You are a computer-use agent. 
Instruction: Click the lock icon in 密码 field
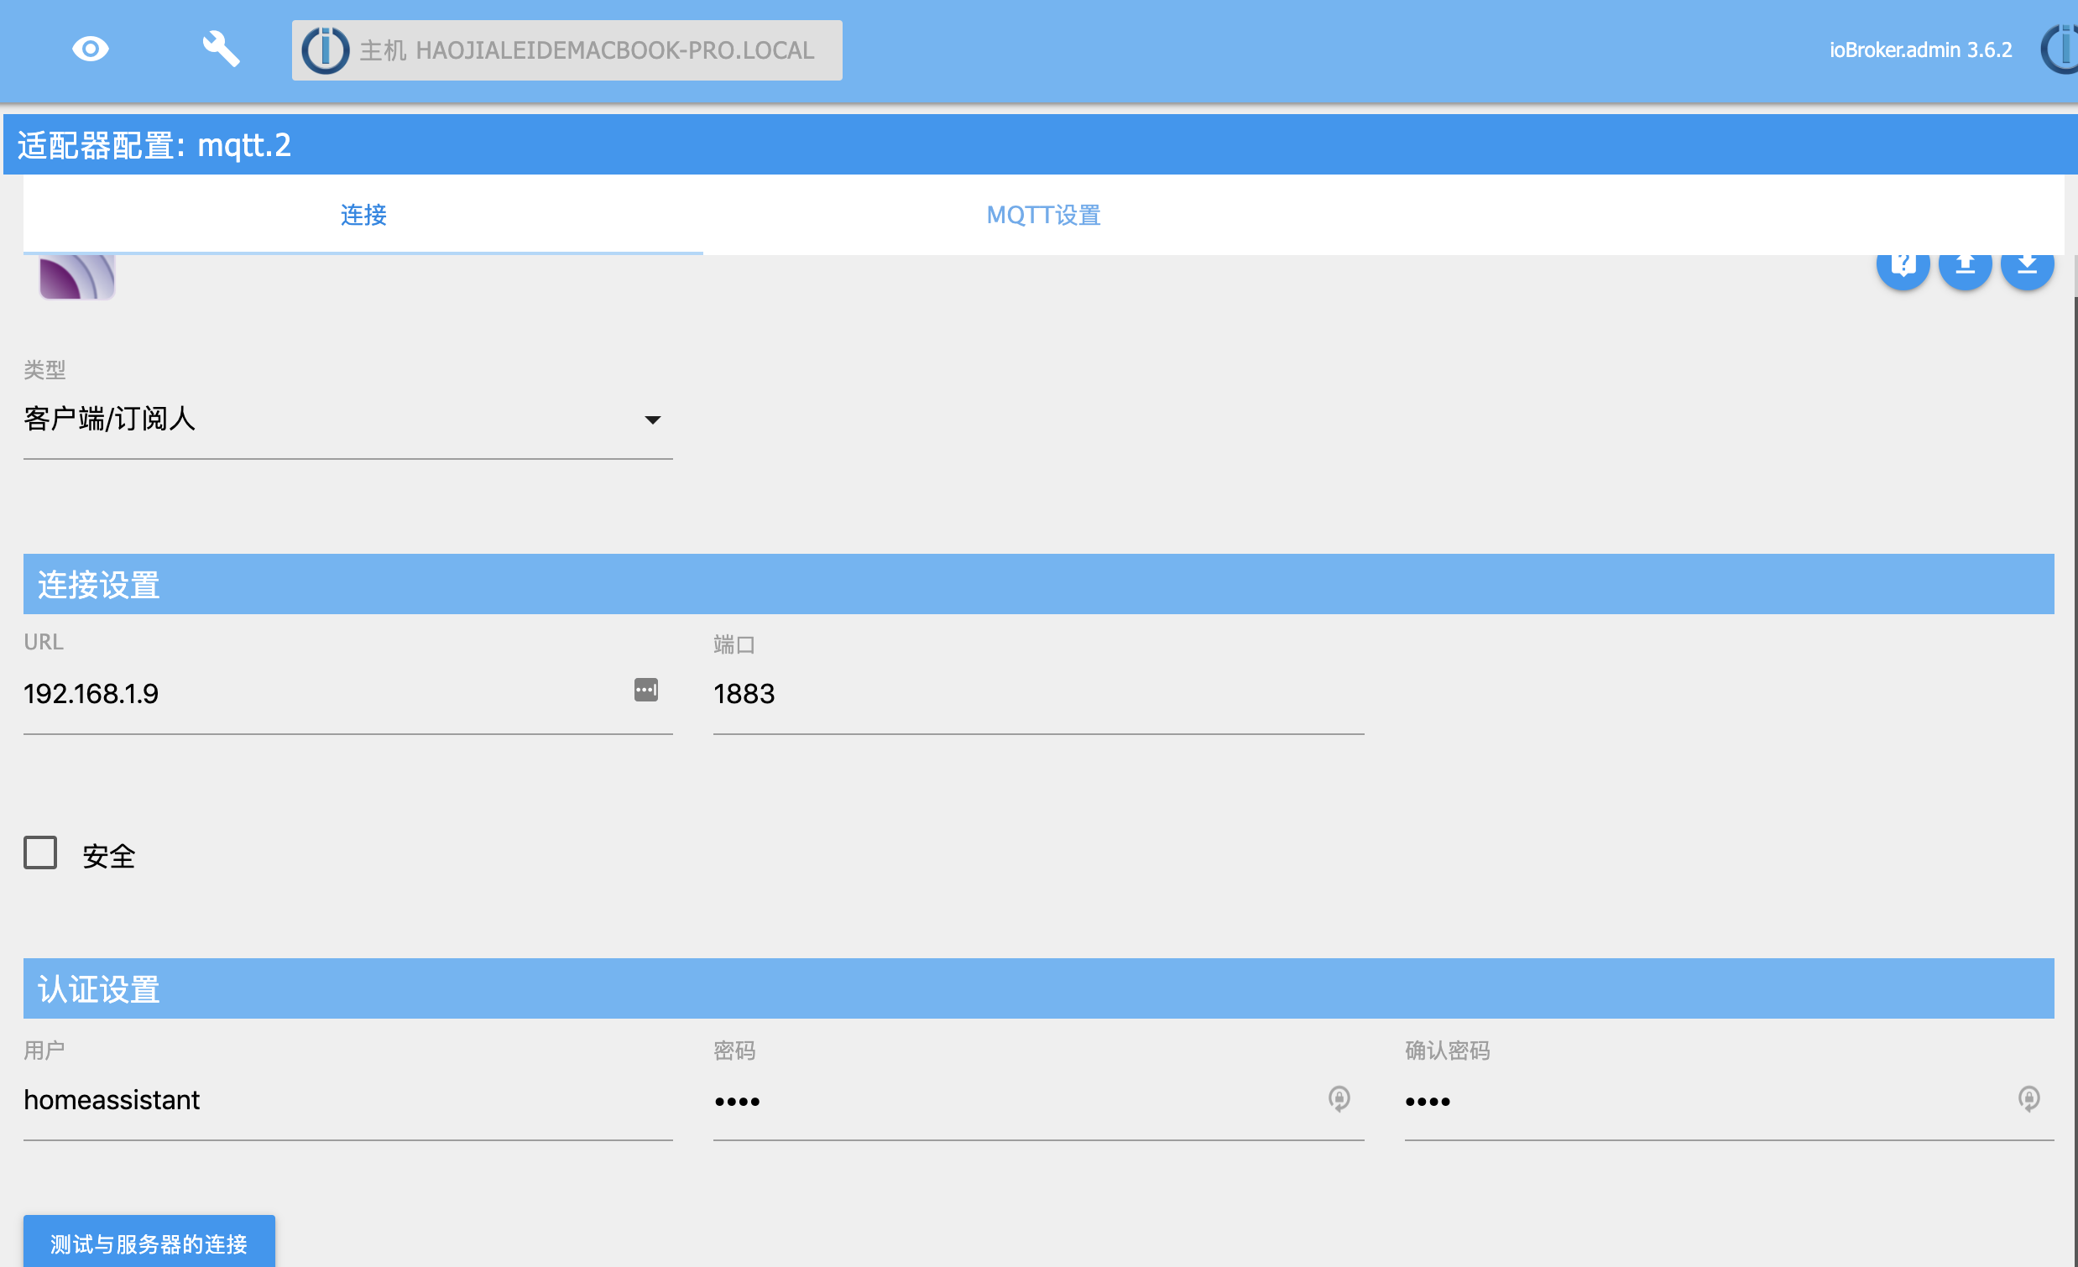(1339, 1098)
